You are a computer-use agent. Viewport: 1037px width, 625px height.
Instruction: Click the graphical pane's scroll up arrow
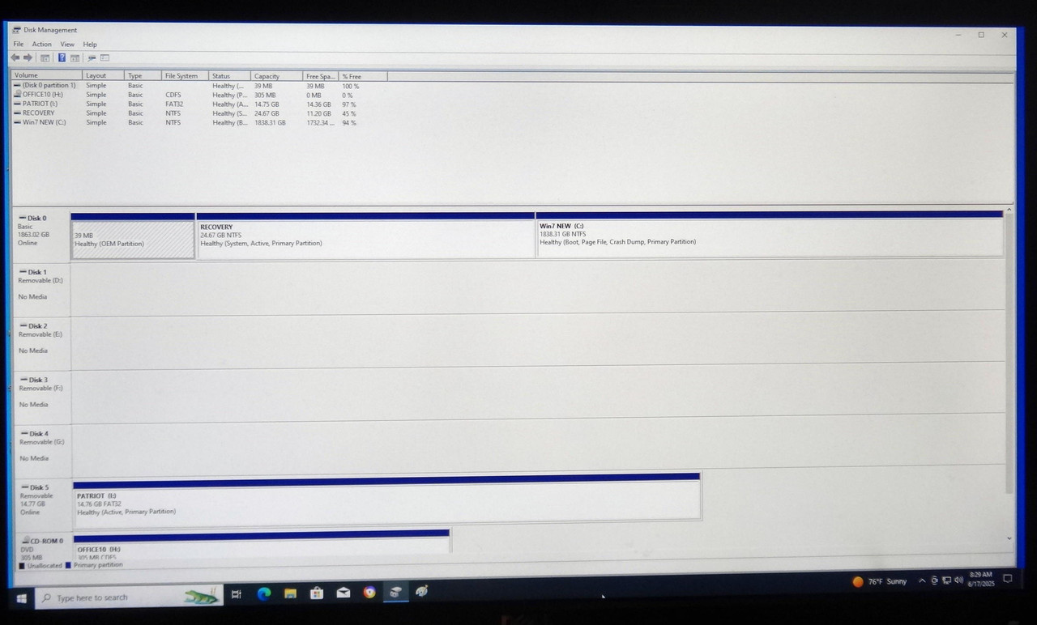tap(1009, 210)
